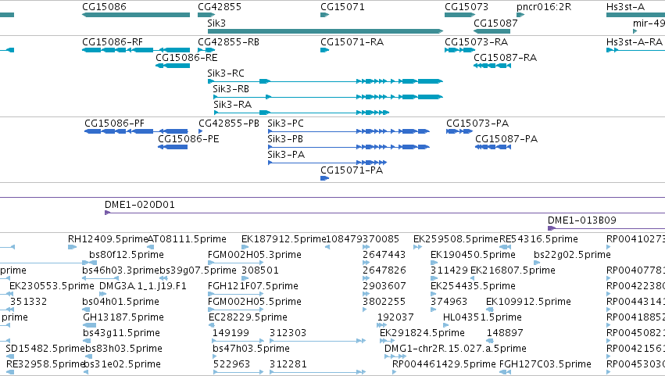The image size is (665, 376).
Task: Select the FGH127C03.5prime EST
Action: point(505,372)
